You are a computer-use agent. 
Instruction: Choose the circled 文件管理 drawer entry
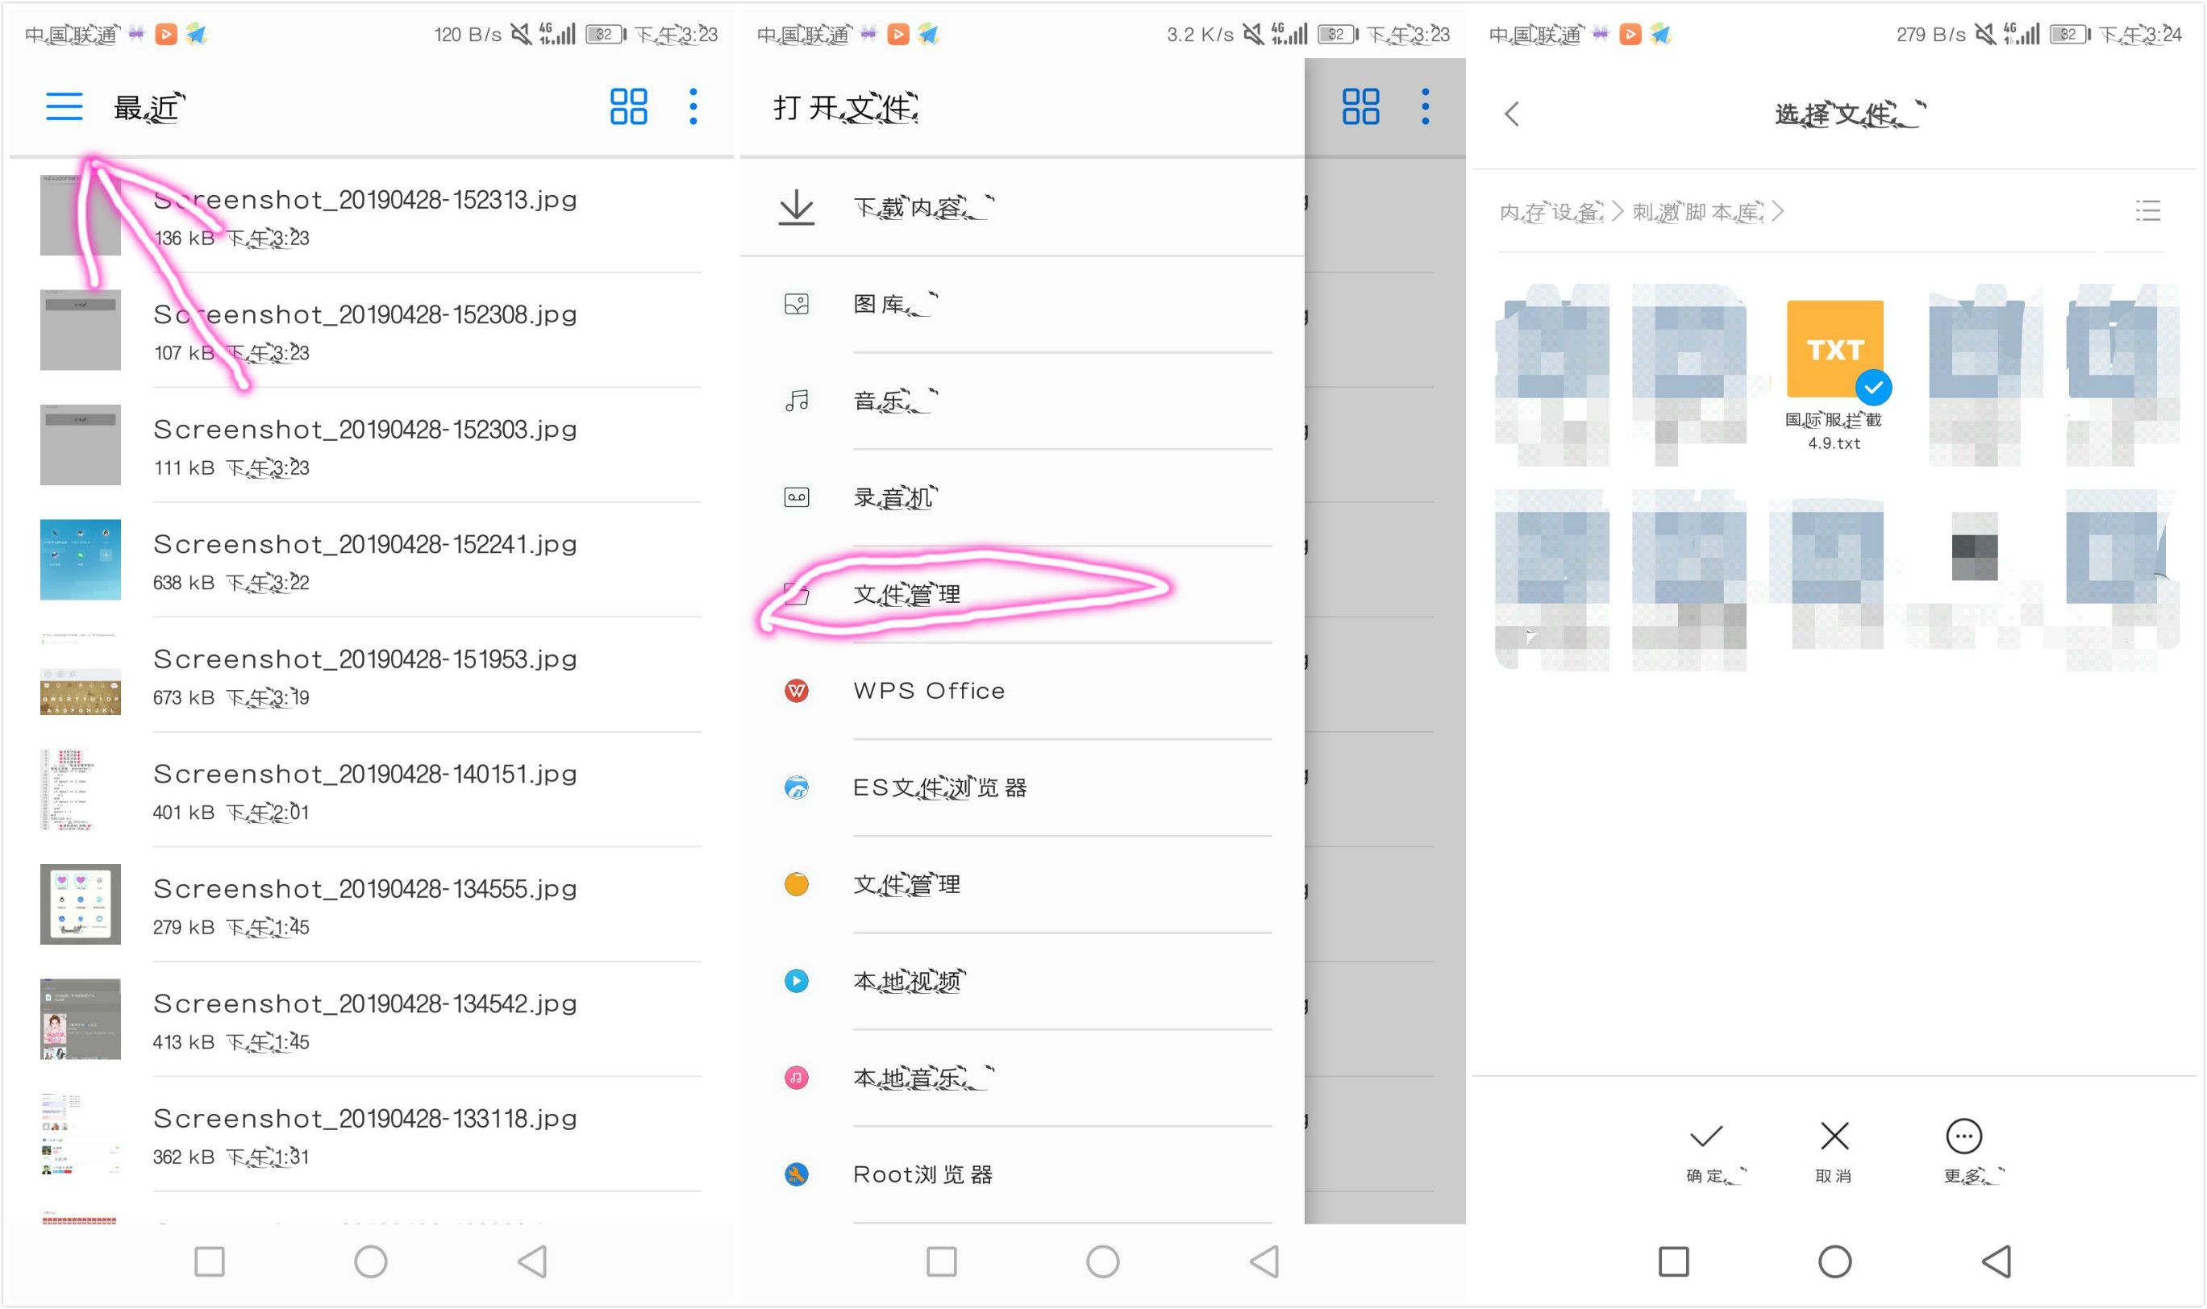click(906, 595)
